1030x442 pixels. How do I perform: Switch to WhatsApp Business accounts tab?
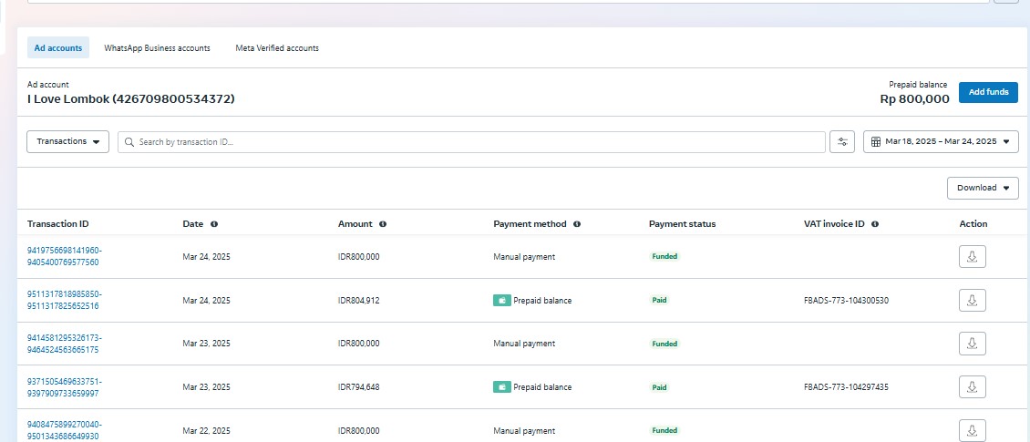tap(157, 48)
